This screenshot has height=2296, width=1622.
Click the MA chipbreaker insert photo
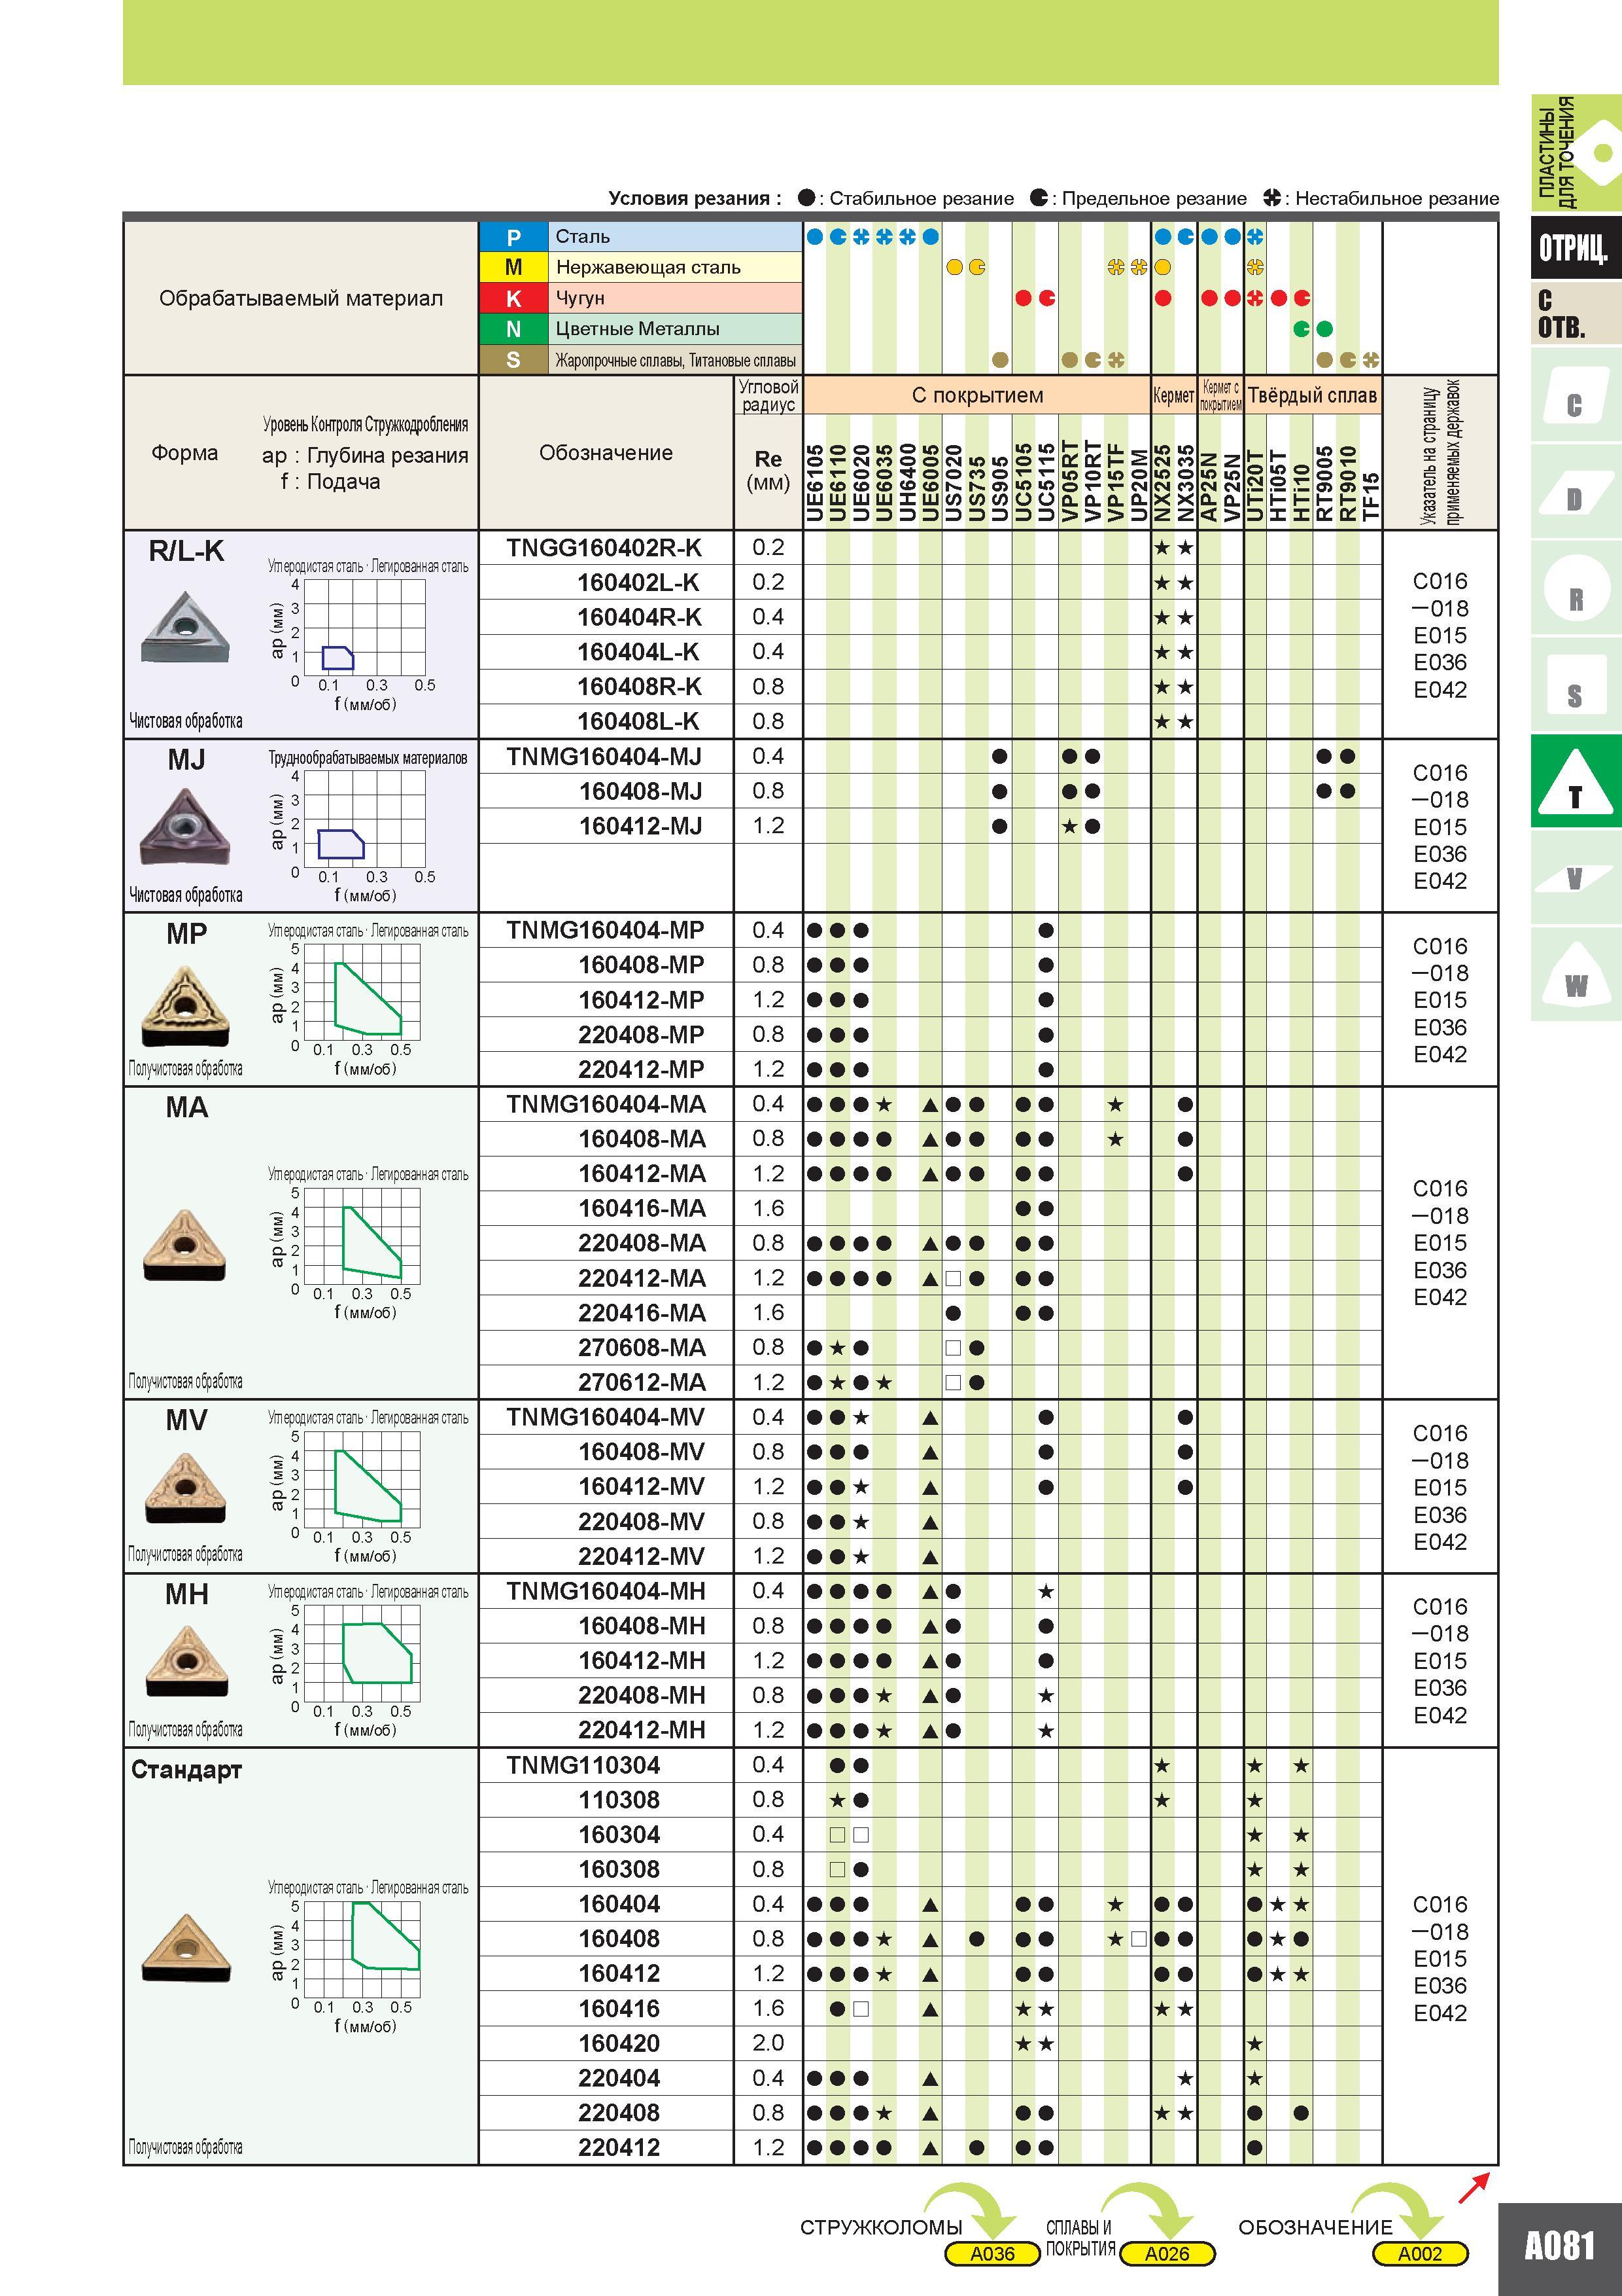185,1245
